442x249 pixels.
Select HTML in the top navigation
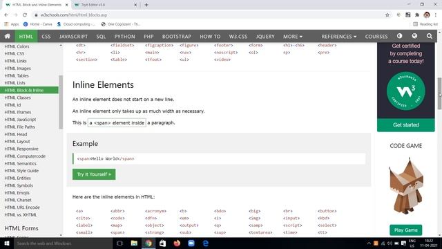(26, 37)
